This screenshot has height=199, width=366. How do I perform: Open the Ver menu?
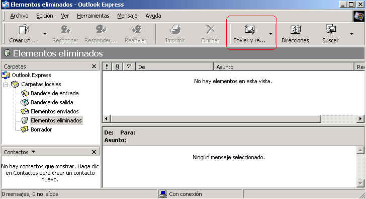click(65, 16)
